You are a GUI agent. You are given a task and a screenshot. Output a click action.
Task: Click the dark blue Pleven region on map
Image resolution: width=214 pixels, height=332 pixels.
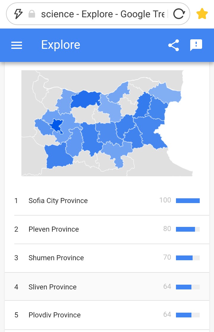(85, 99)
